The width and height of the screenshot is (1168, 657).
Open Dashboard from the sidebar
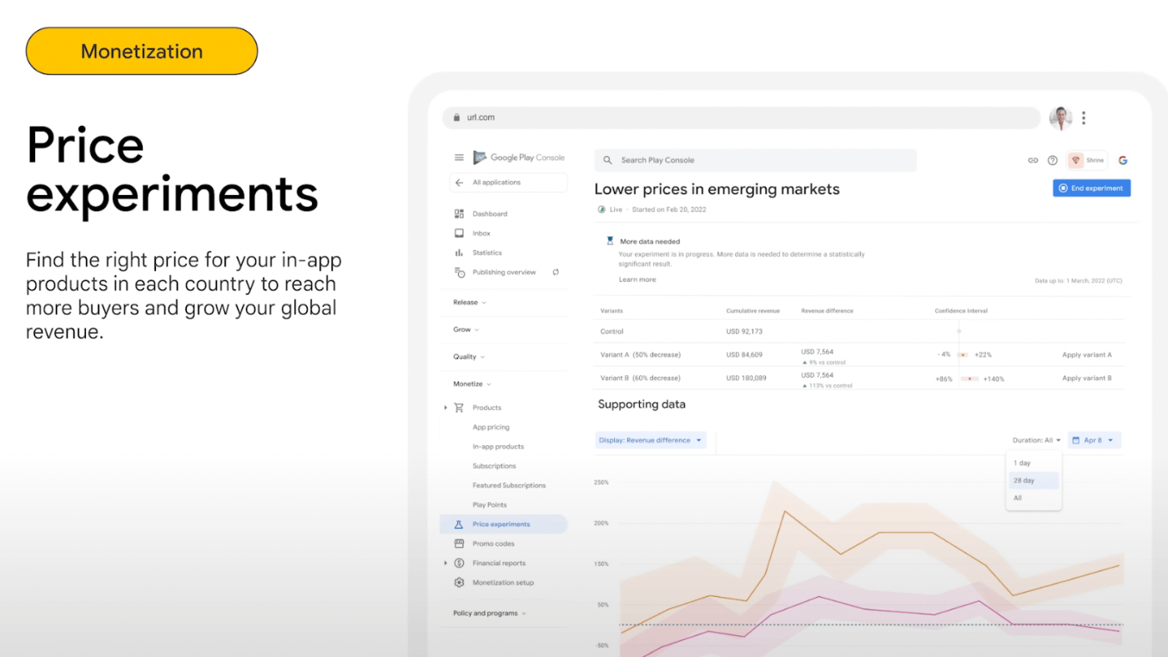tap(490, 214)
